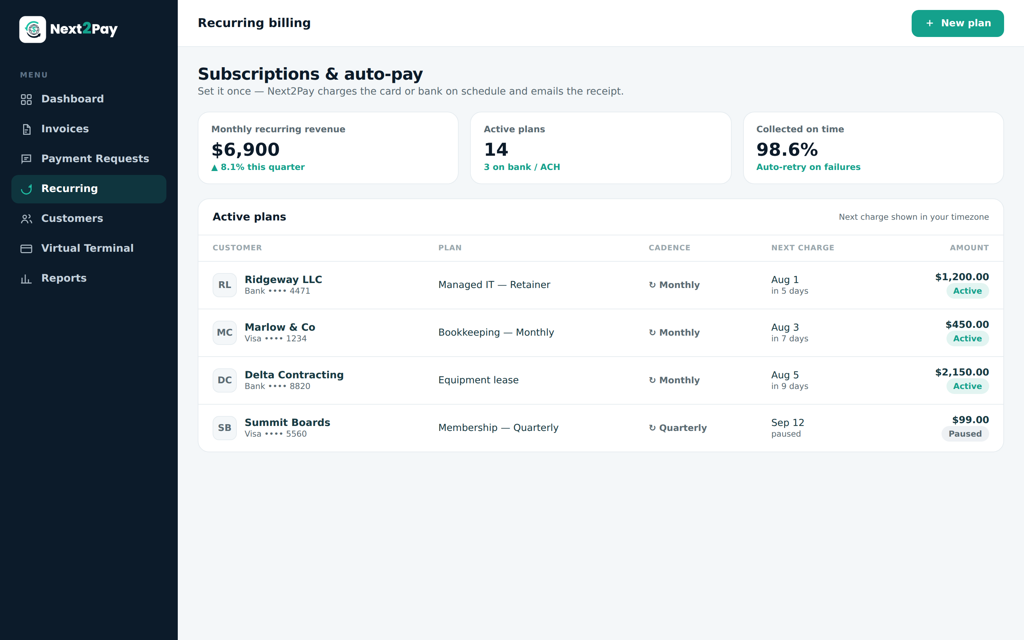Select Customers in the sidebar menu
Screen dimensions: 1024x640
tap(89, 218)
